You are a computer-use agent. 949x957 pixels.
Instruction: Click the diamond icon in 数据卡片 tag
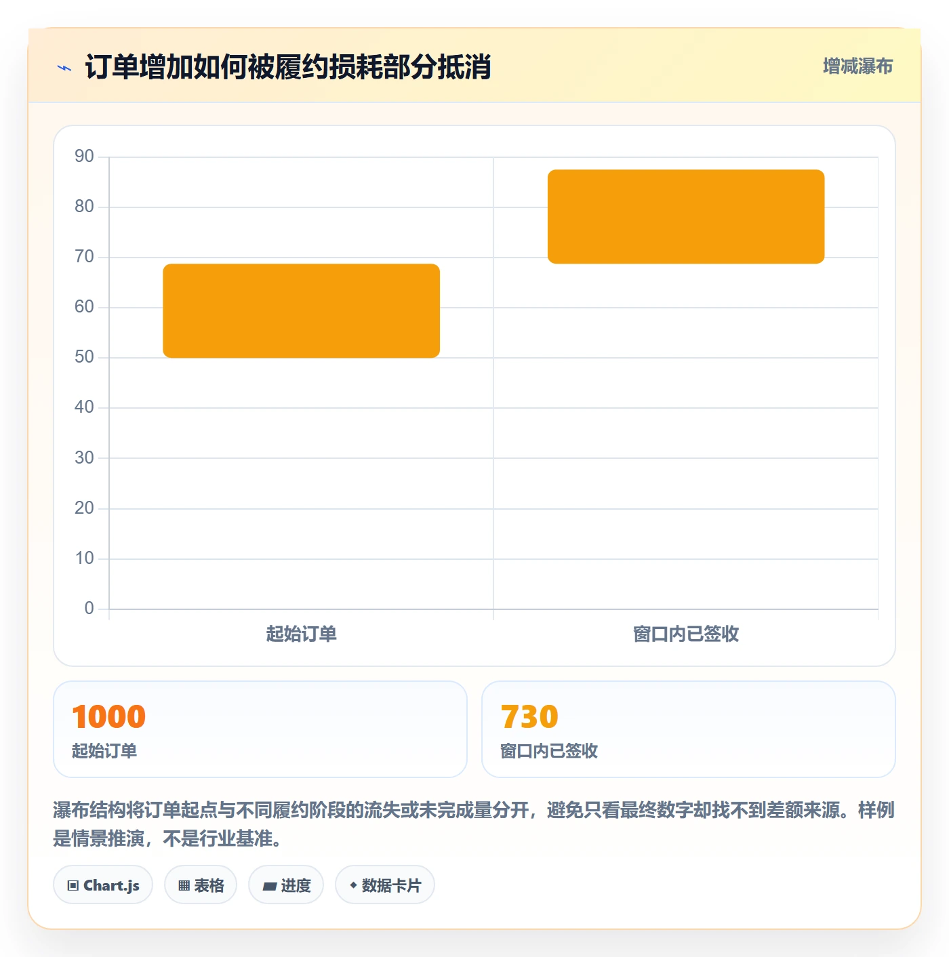coord(353,885)
